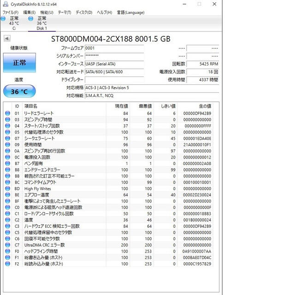The image size is (295, 295).
Task: Click the 対応転送モード field SATA/600
Action: coord(114,72)
